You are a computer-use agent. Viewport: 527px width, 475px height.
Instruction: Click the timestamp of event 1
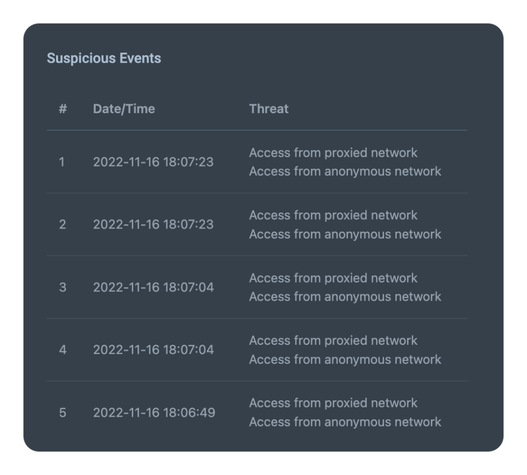153,162
